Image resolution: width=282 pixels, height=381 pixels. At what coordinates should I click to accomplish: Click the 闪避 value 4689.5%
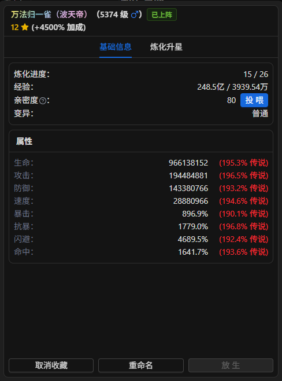pyautogui.click(x=193, y=239)
